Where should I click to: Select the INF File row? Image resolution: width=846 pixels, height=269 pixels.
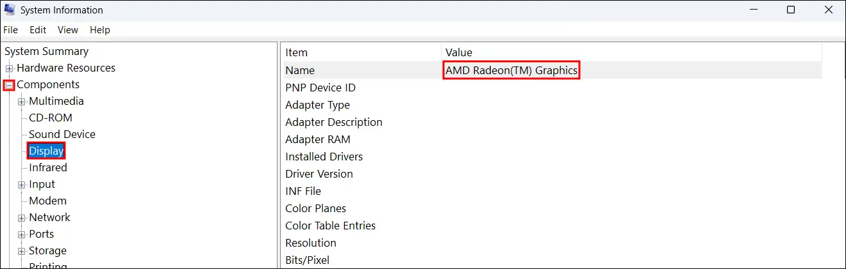(552, 191)
